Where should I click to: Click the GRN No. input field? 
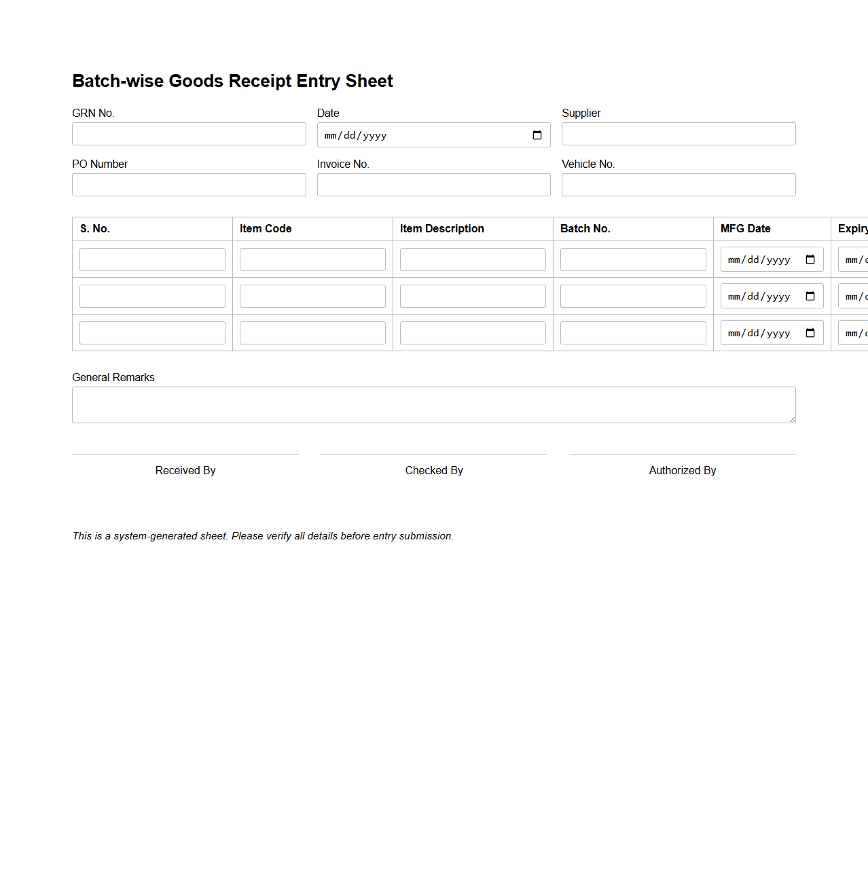click(189, 133)
